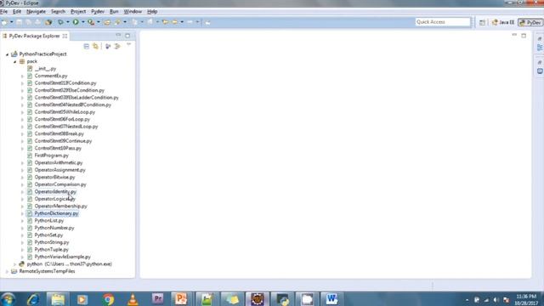The width and height of the screenshot is (544, 306).
Task: Click the Run External Tools icon
Action: point(91,22)
